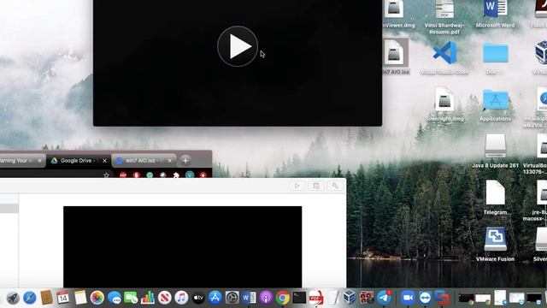Select the Visual Studio Code desktop icon
The width and height of the screenshot is (547, 308).
(x=444, y=57)
